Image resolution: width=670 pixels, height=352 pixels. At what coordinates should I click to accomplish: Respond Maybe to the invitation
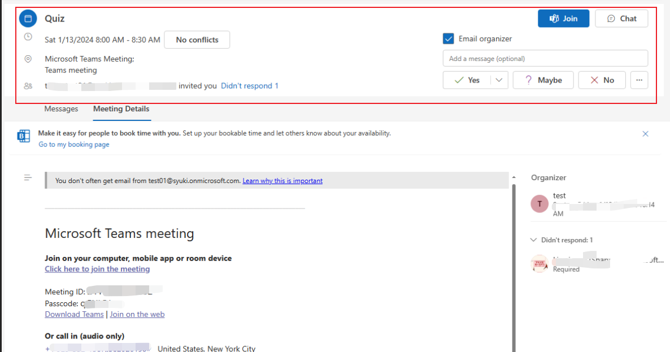543,80
